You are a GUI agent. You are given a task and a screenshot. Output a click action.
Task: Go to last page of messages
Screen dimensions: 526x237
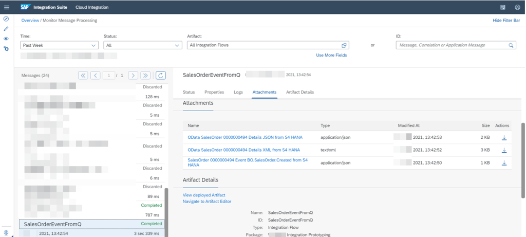(x=145, y=76)
